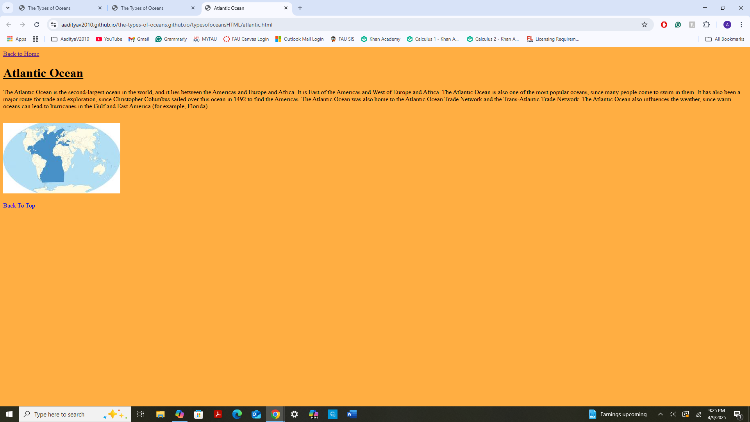
Task: Click the browser reload button
Action: point(37,25)
